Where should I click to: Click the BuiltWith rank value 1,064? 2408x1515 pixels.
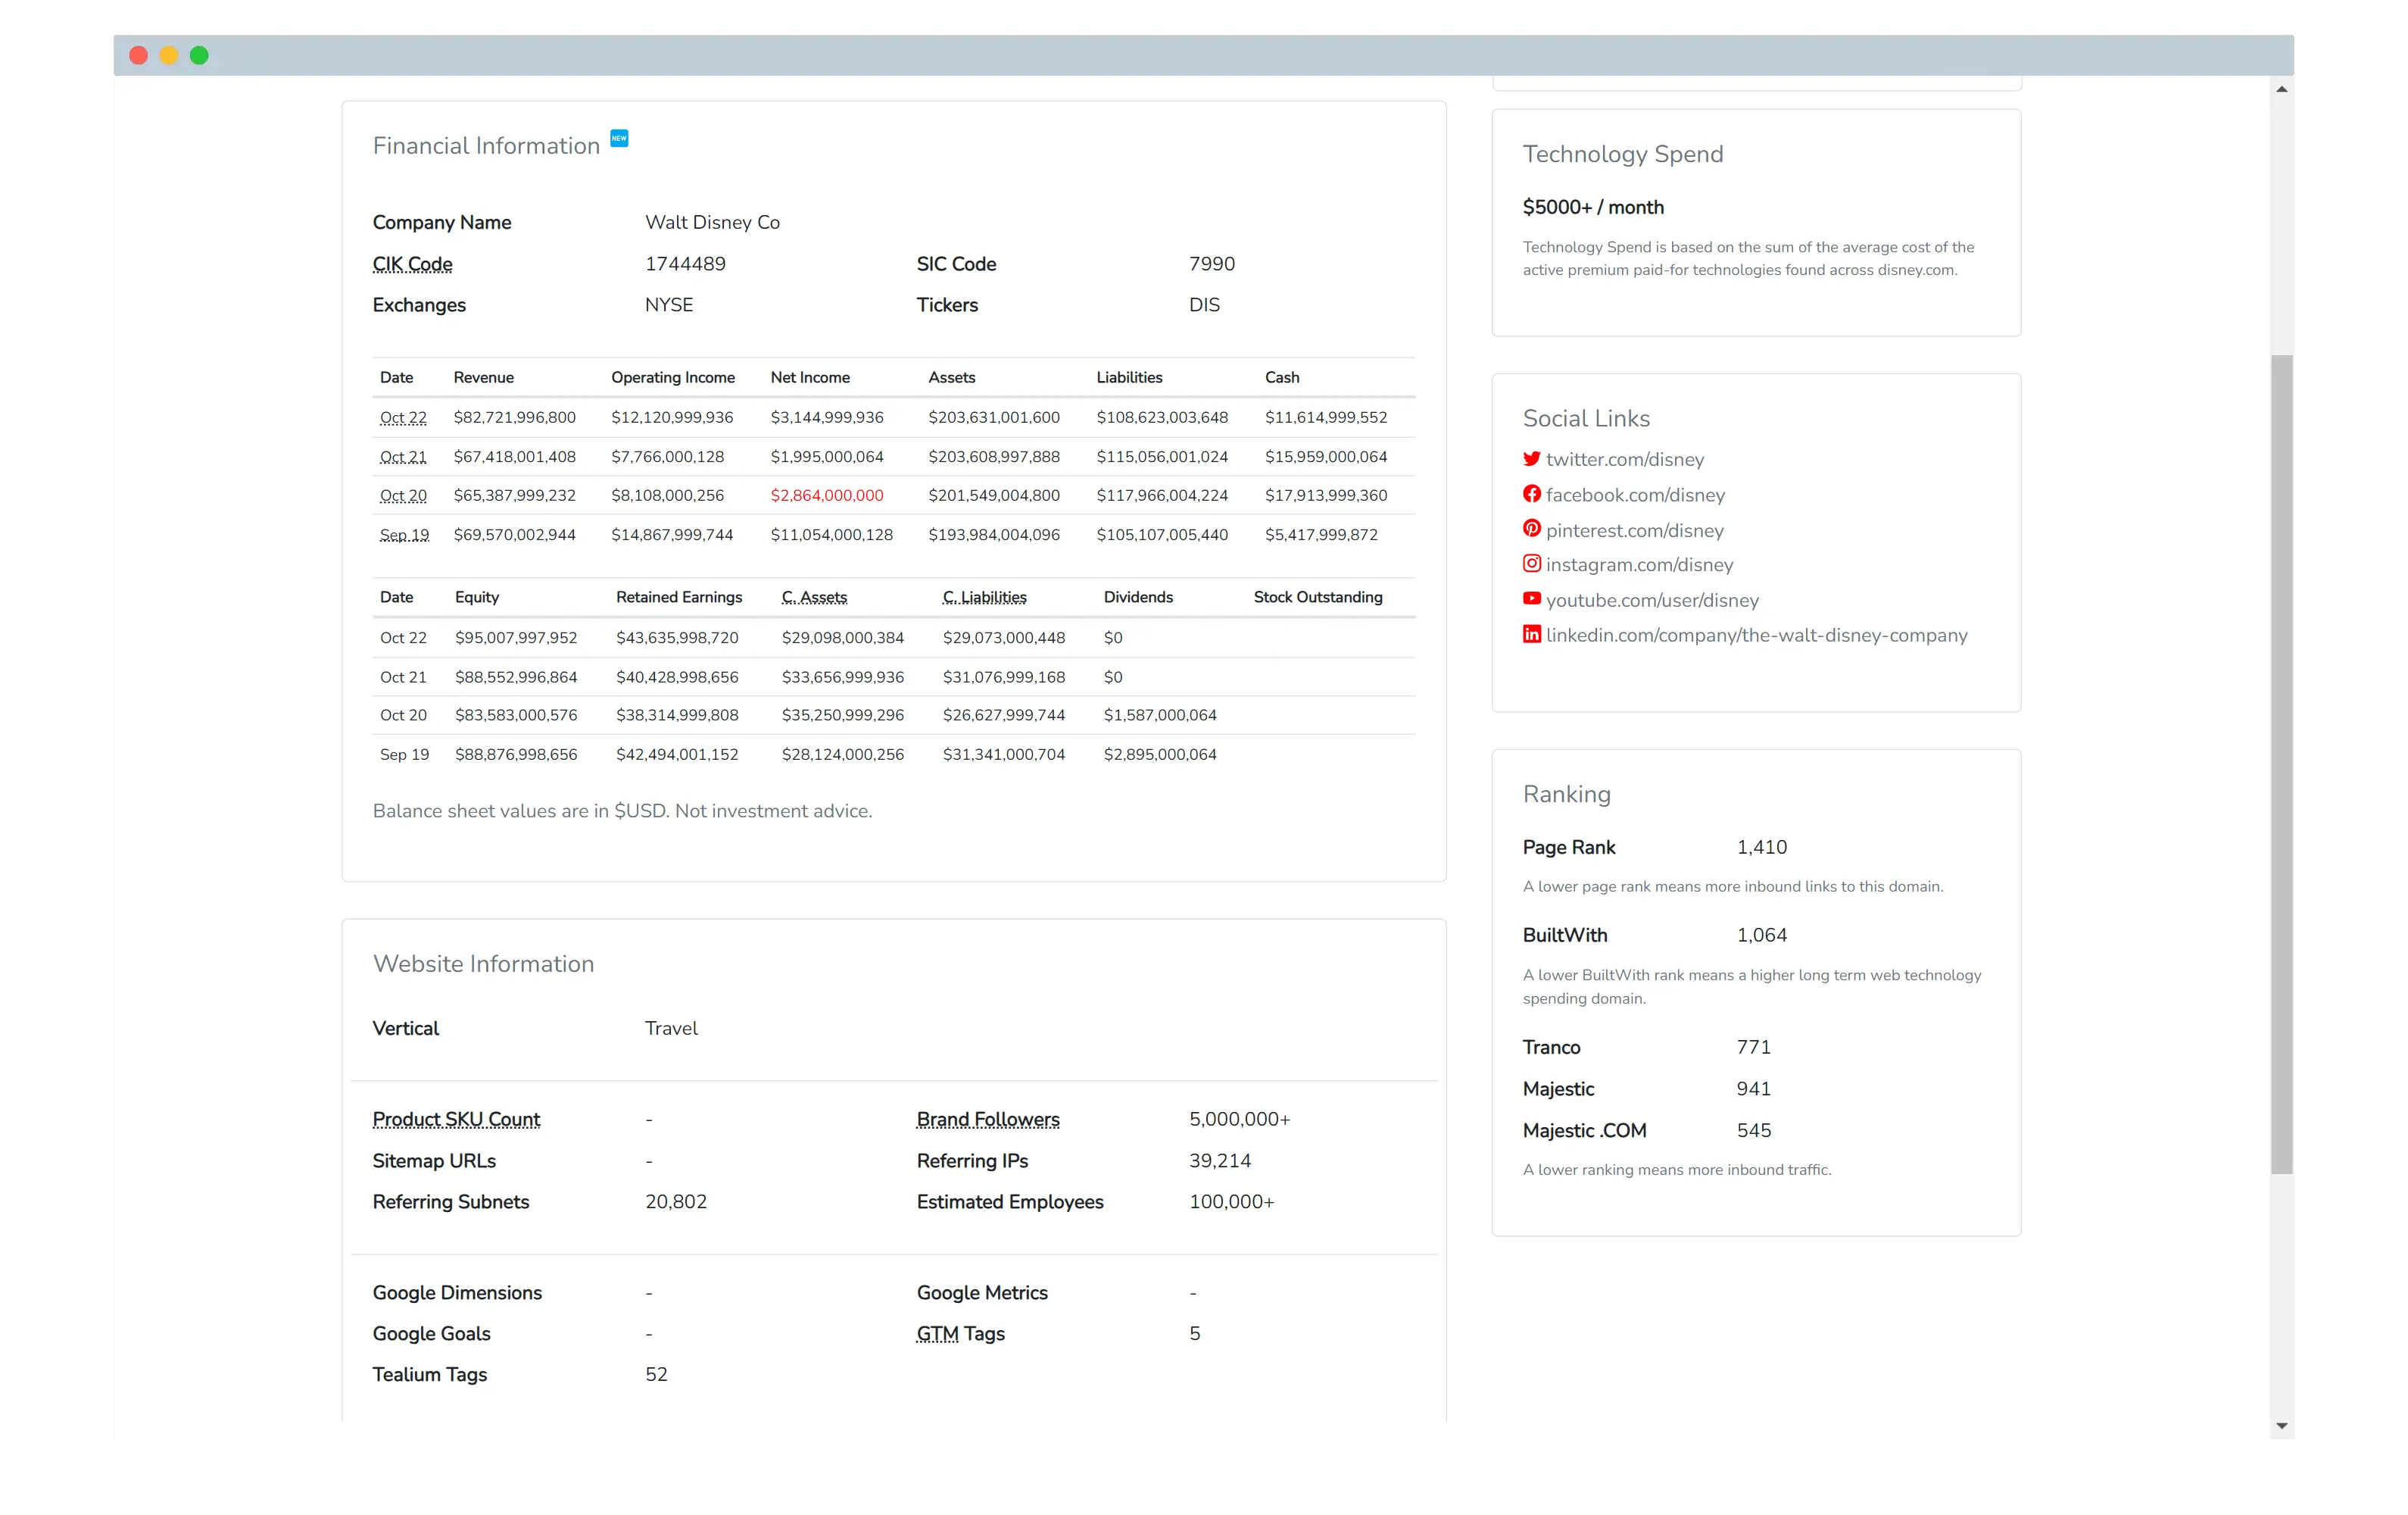pyautogui.click(x=1761, y=936)
